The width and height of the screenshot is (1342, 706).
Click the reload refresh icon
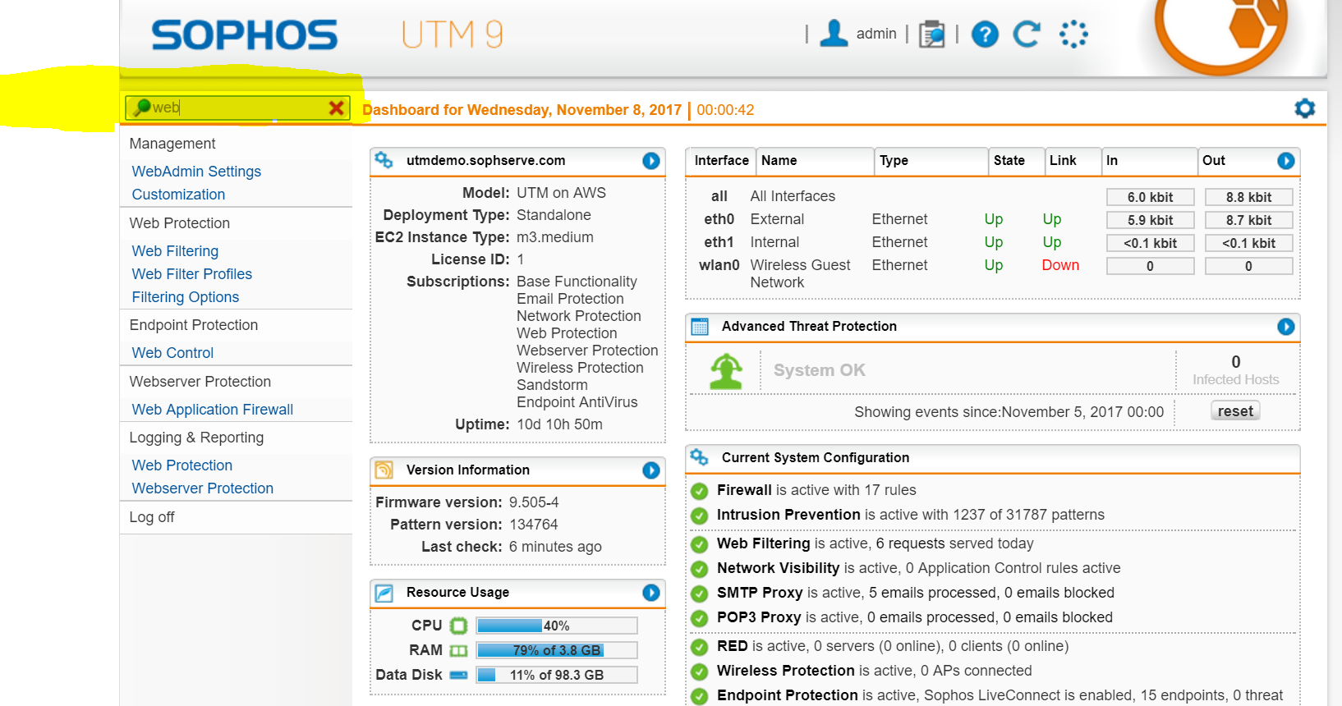[x=1027, y=34]
